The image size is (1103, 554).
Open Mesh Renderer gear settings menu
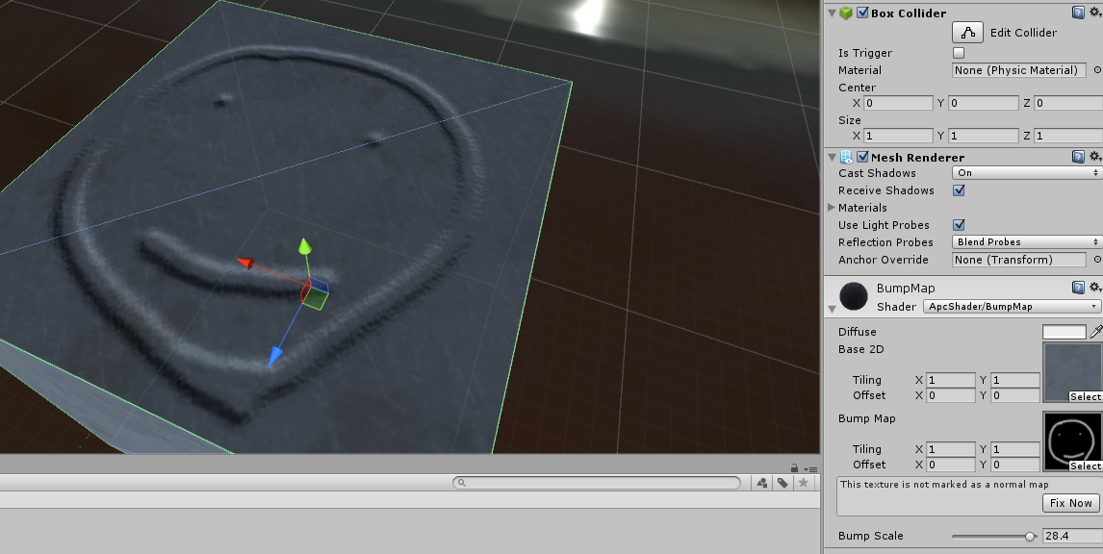pos(1095,156)
